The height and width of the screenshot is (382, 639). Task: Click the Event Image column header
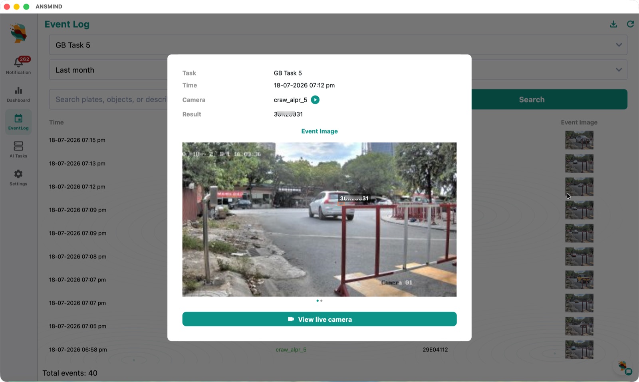(579, 122)
